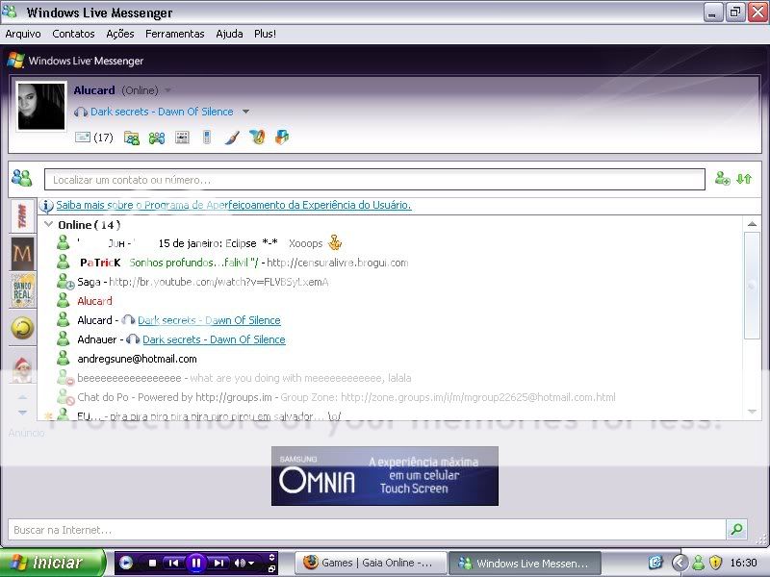Screen dimensions: 770x577
Task: Open mobile phone settings icon
Action: coord(207,137)
